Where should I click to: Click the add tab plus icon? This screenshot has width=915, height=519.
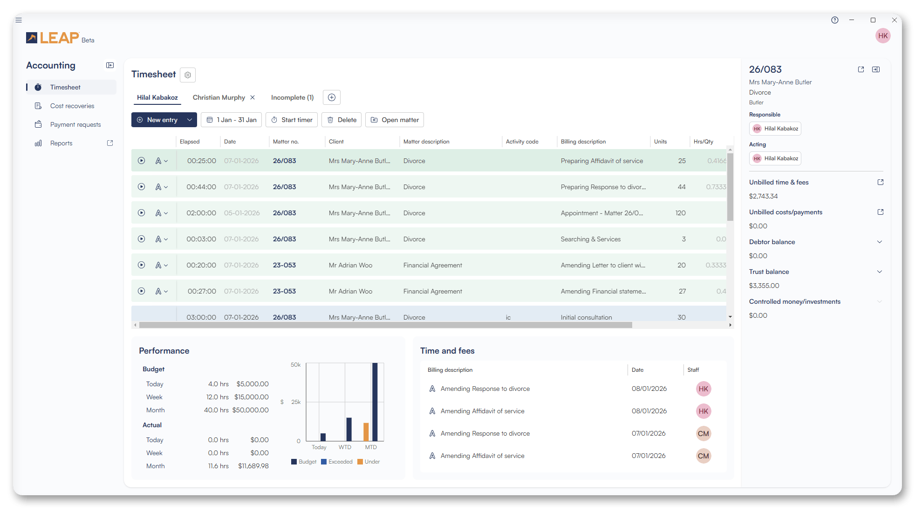coord(332,97)
